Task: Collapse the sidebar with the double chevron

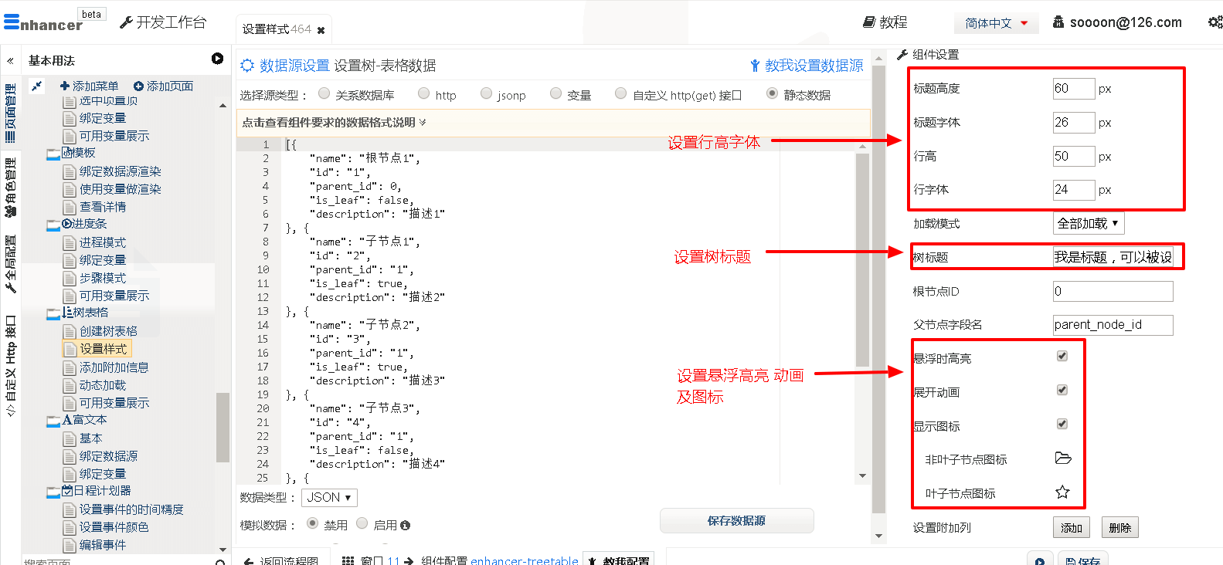Action: (x=11, y=60)
